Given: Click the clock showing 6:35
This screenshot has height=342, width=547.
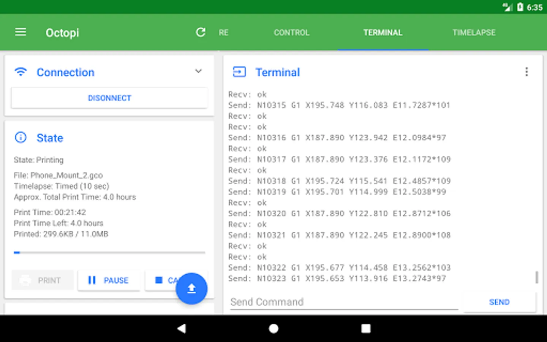Looking at the screenshot, I should coord(534,7).
